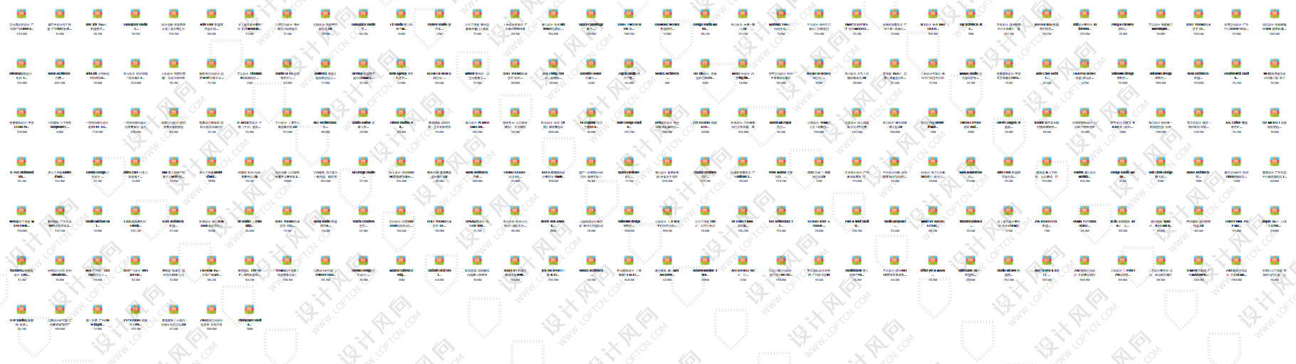Open the Studio Author archive file

[363, 112]
